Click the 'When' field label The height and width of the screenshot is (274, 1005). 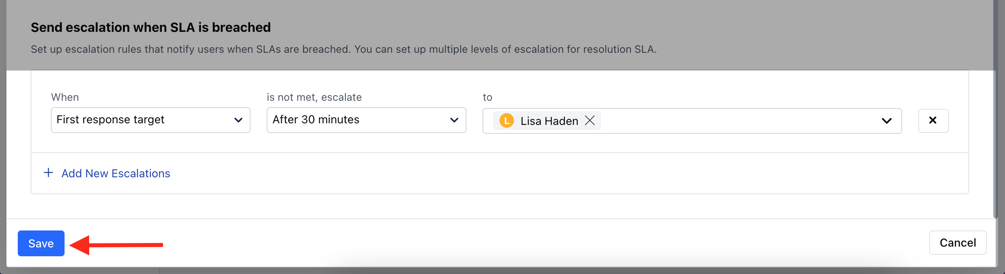[x=65, y=97]
